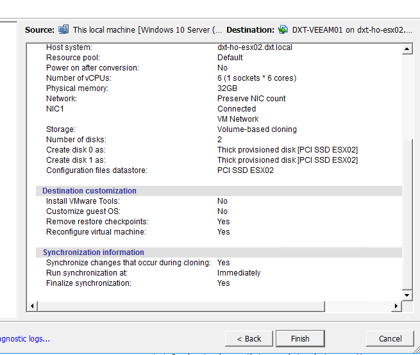Click the vertical scrollbar down arrow
The image size is (420, 355).
407,295
